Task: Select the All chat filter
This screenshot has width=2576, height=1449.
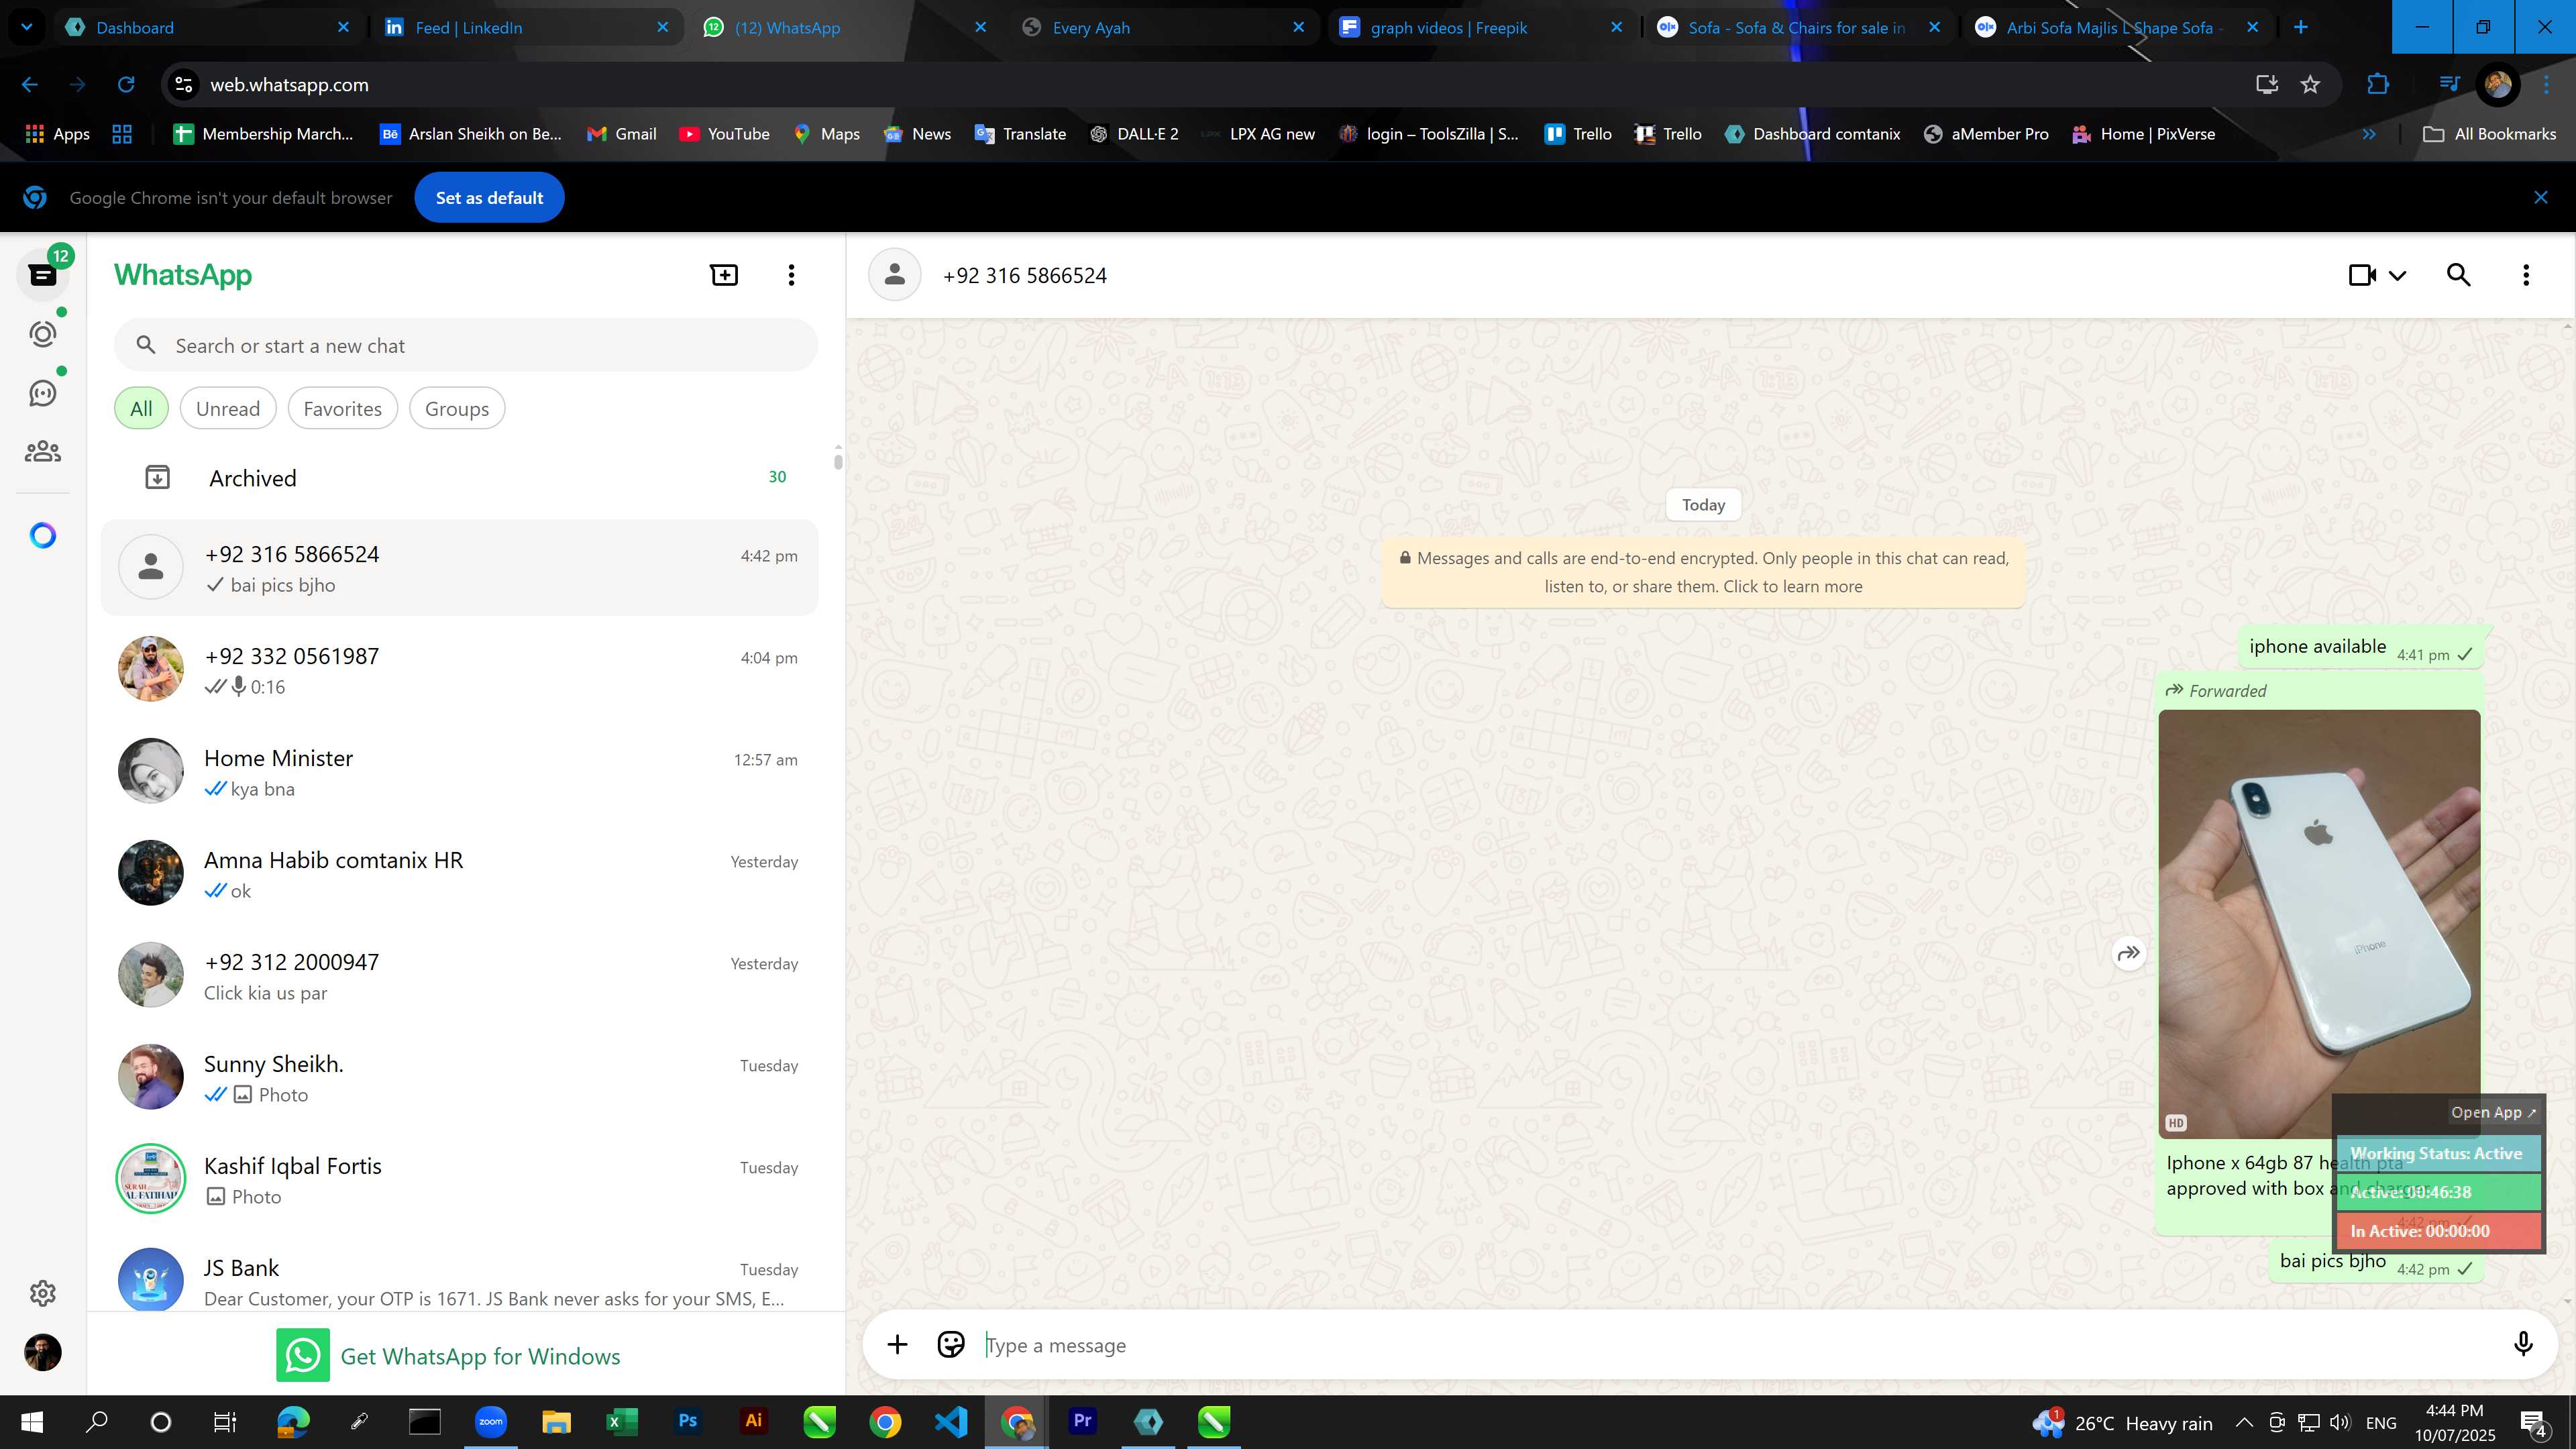Action: (x=141, y=408)
